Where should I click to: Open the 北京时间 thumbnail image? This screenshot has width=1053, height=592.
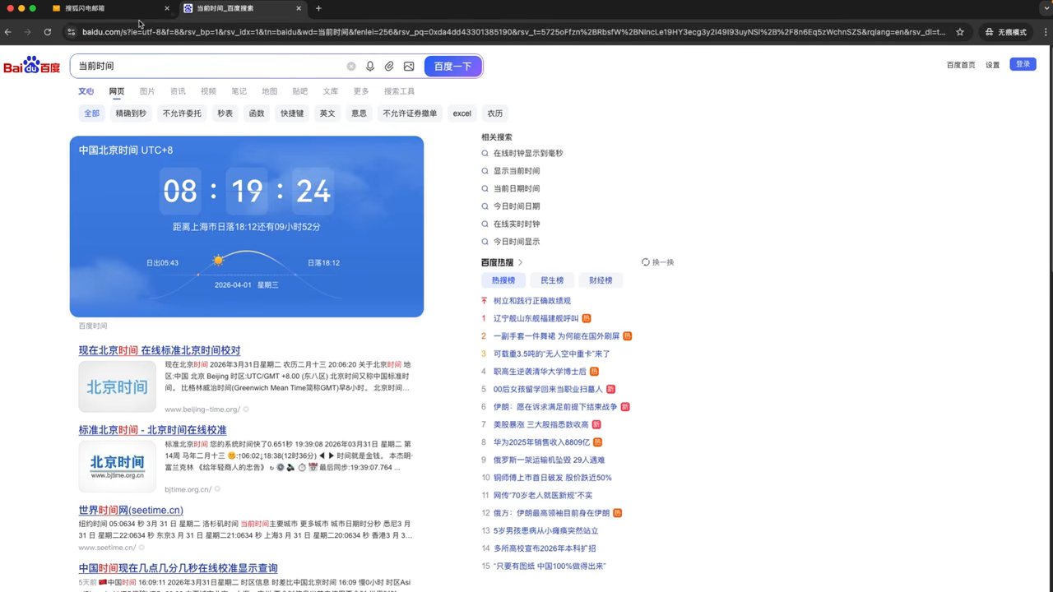pos(117,386)
